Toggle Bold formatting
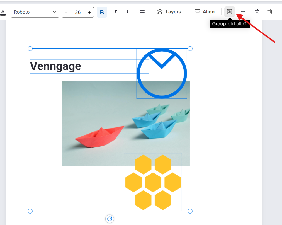The height and width of the screenshot is (225, 282). pyautogui.click(x=102, y=12)
